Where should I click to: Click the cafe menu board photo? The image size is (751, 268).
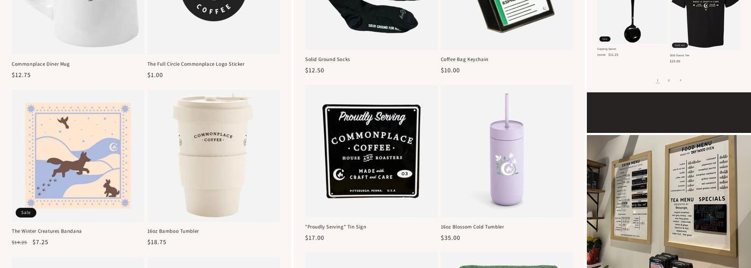click(669, 202)
